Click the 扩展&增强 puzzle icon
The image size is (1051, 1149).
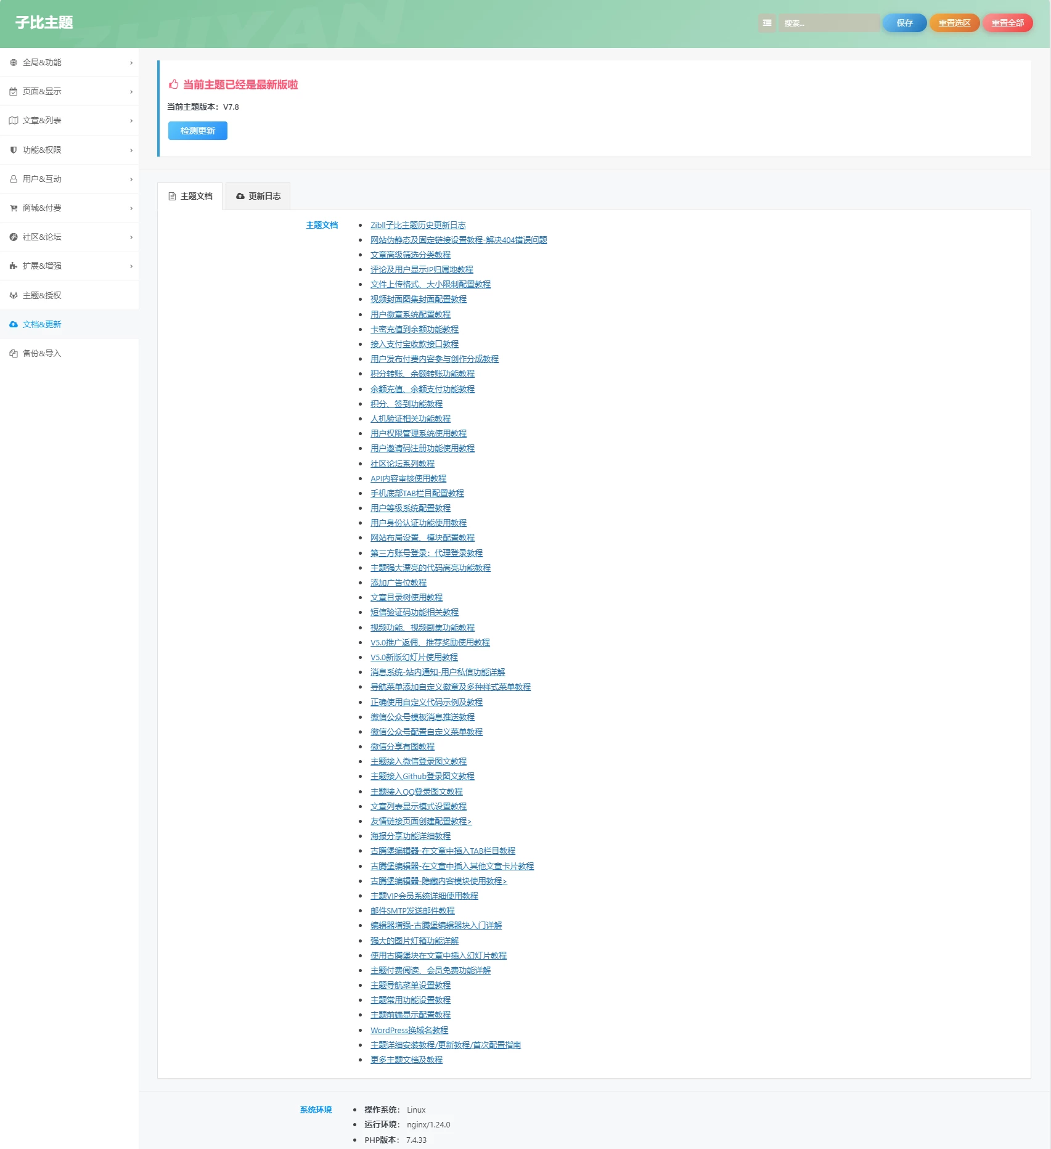point(14,266)
